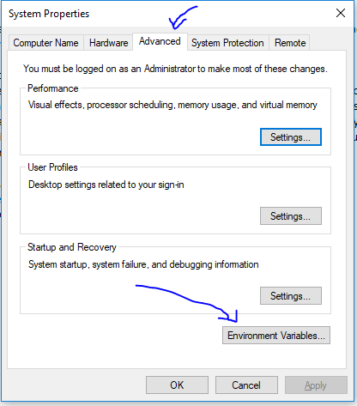Click the Startup and Recovery group heading

[72, 247]
